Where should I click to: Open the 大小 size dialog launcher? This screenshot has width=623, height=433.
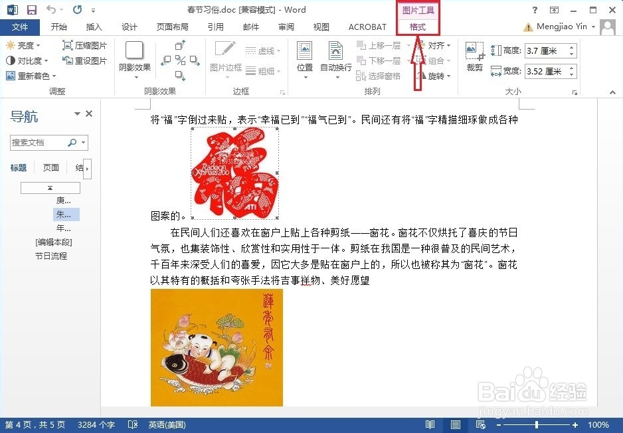tap(575, 92)
